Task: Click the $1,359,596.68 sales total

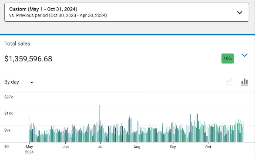Action: (x=28, y=59)
